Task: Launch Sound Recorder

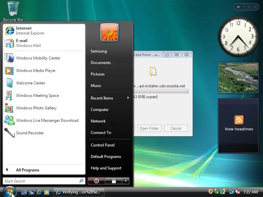Action: (x=44, y=133)
